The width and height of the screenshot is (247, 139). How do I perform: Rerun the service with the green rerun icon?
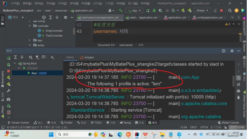pyautogui.click(x=9, y=58)
